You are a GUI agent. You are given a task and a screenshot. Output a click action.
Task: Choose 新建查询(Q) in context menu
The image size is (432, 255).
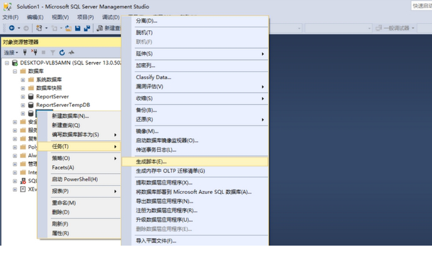point(80,126)
